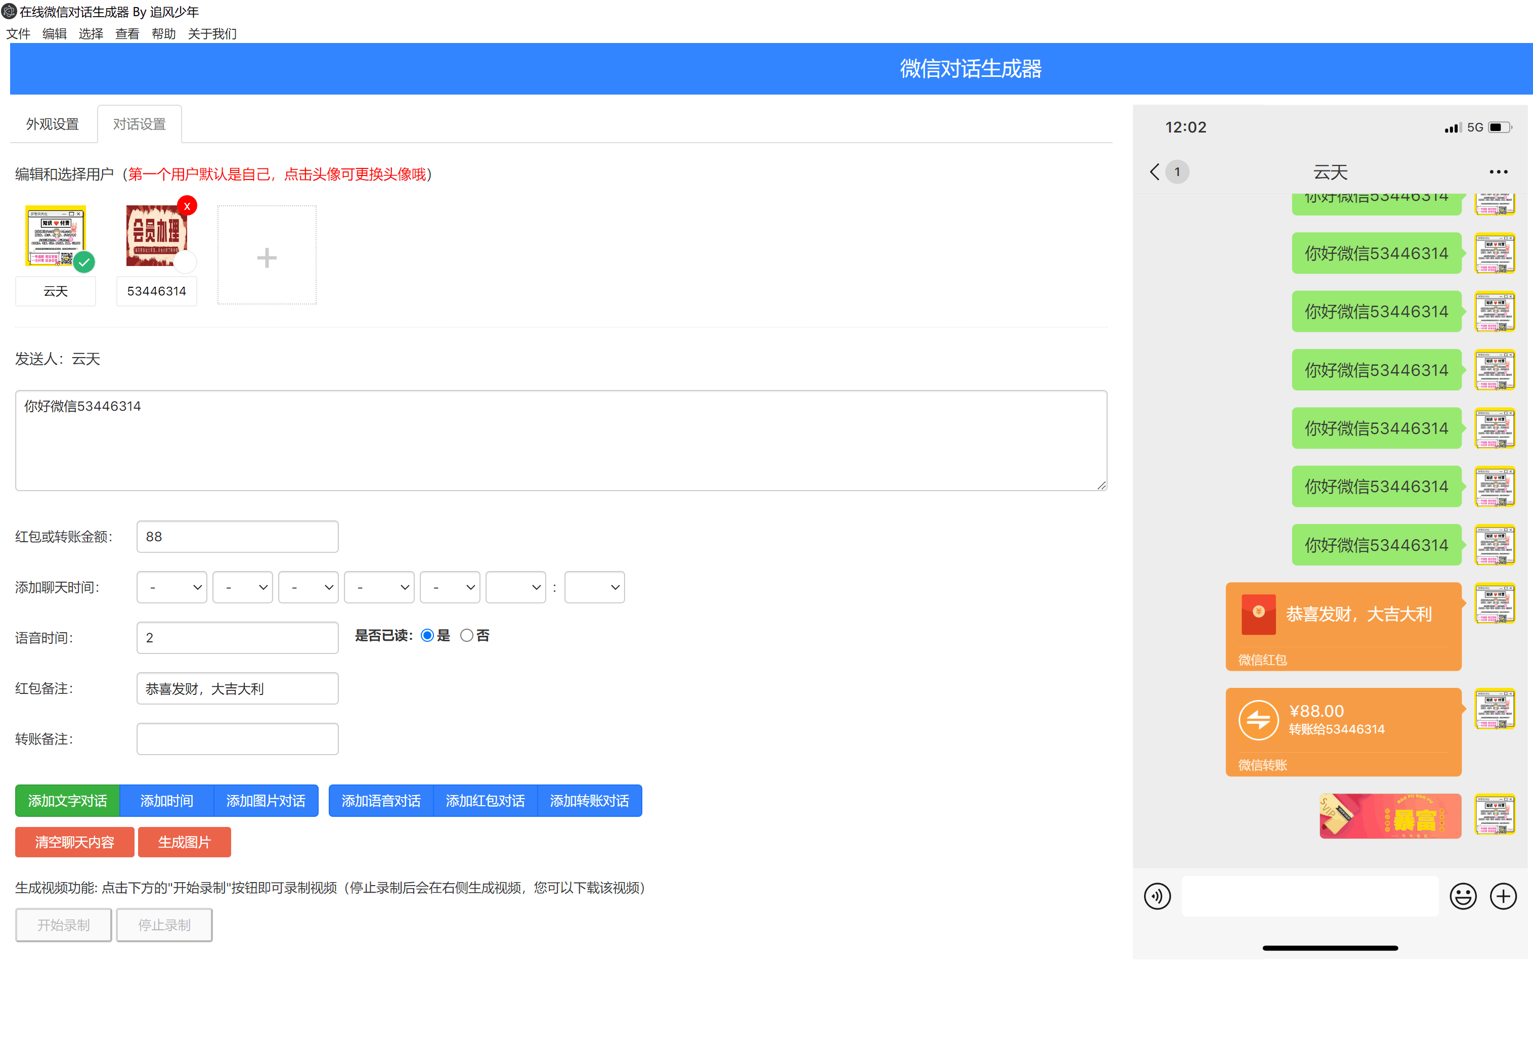Click the 添加转账对话 button
This screenshot has height=1049, width=1533.
590,801
